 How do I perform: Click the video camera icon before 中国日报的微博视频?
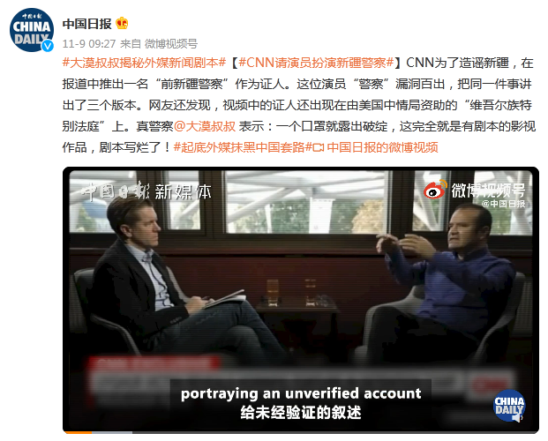tap(319, 148)
